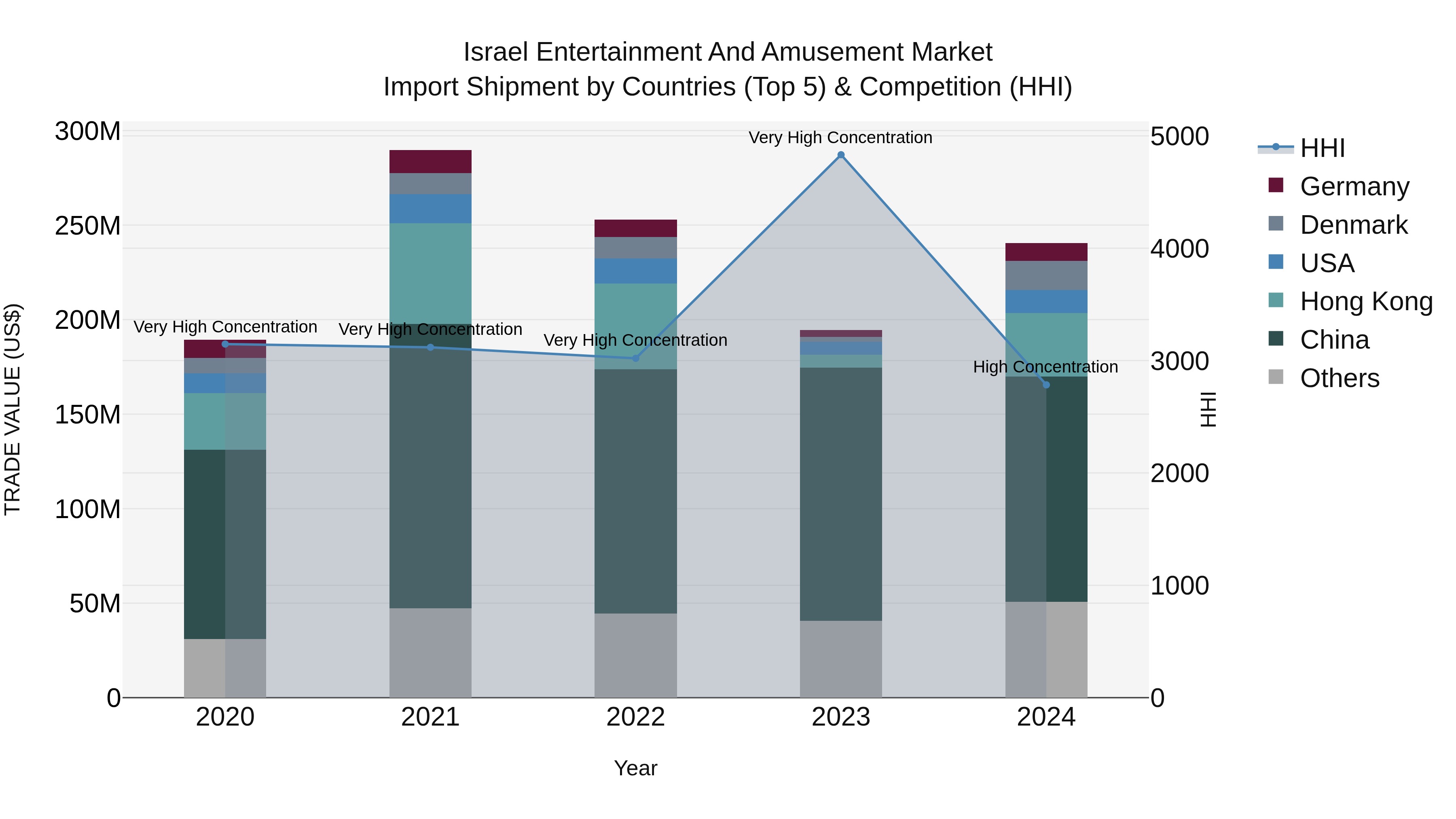This screenshot has height=819, width=1456.
Task: Click the Others segment of the 2022 bar
Action: 635,656
